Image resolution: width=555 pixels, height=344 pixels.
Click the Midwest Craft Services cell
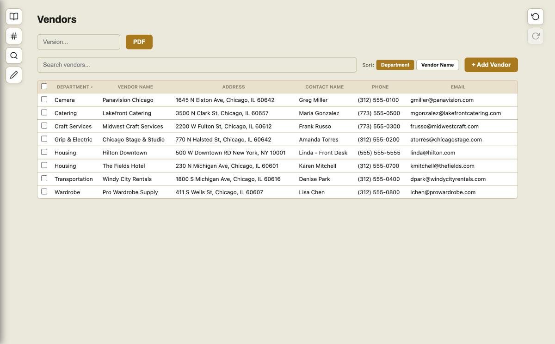(x=133, y=126)
